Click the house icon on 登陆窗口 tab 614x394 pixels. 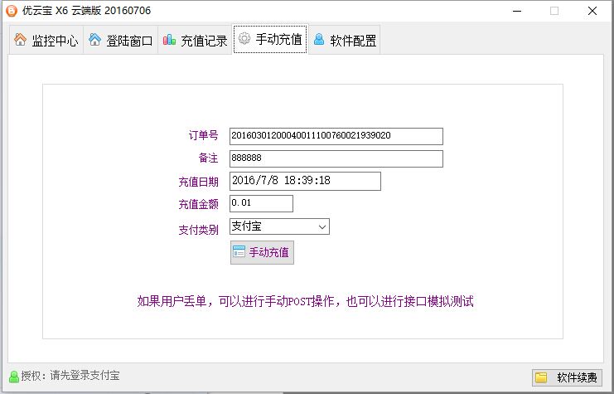click(x=95, y=40)
